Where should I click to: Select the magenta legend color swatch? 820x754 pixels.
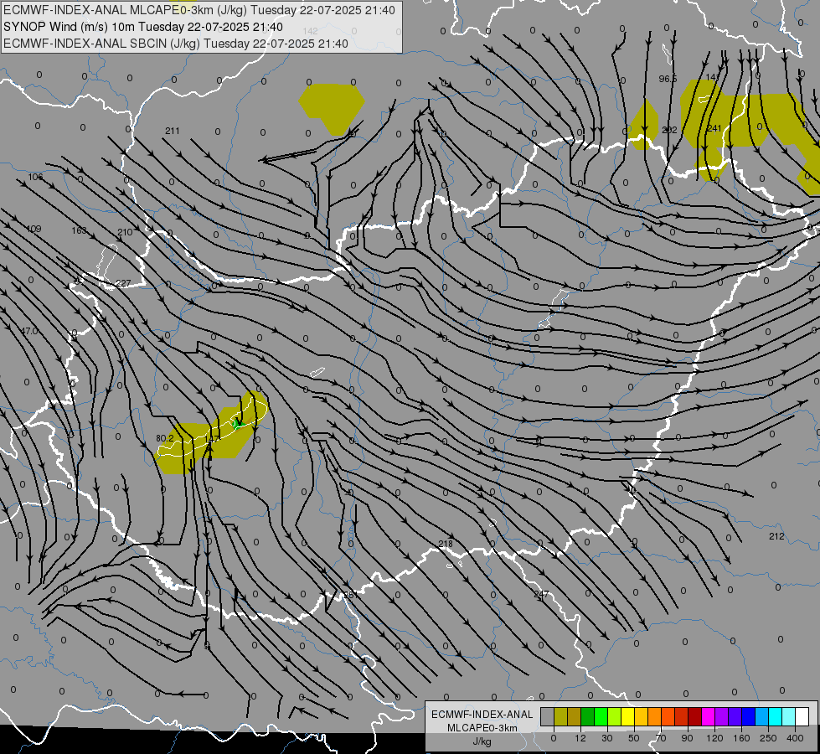[708, 716]
